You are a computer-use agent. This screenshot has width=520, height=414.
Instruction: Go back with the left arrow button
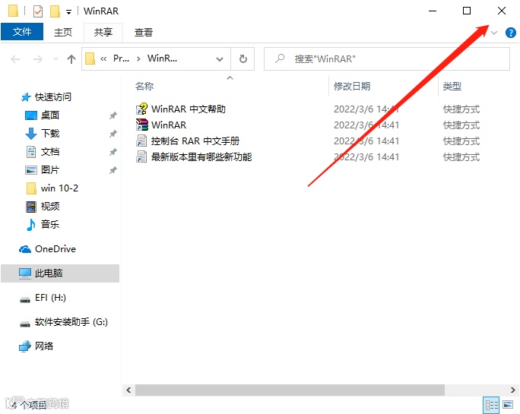pyautogui.click(x=15, y=59)
